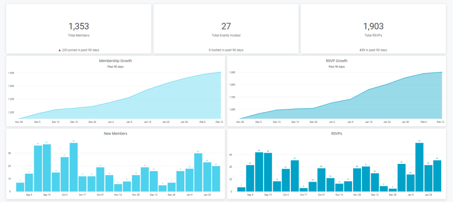
Task: Click the Oct 31 label under New Members chart
Action: pos(100,195)
